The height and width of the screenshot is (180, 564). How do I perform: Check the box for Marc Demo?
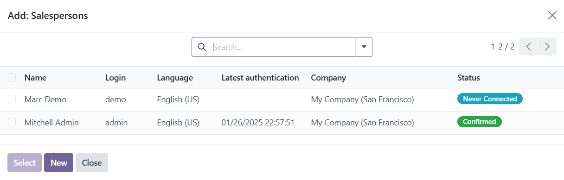click(12, 99)
